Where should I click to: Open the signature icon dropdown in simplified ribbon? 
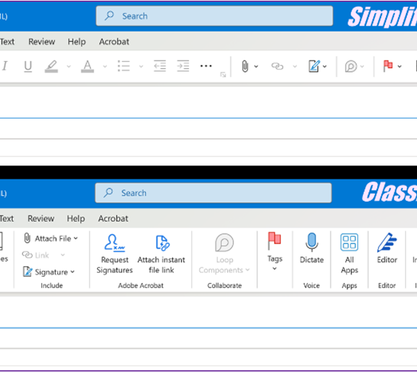pos(325,66)
